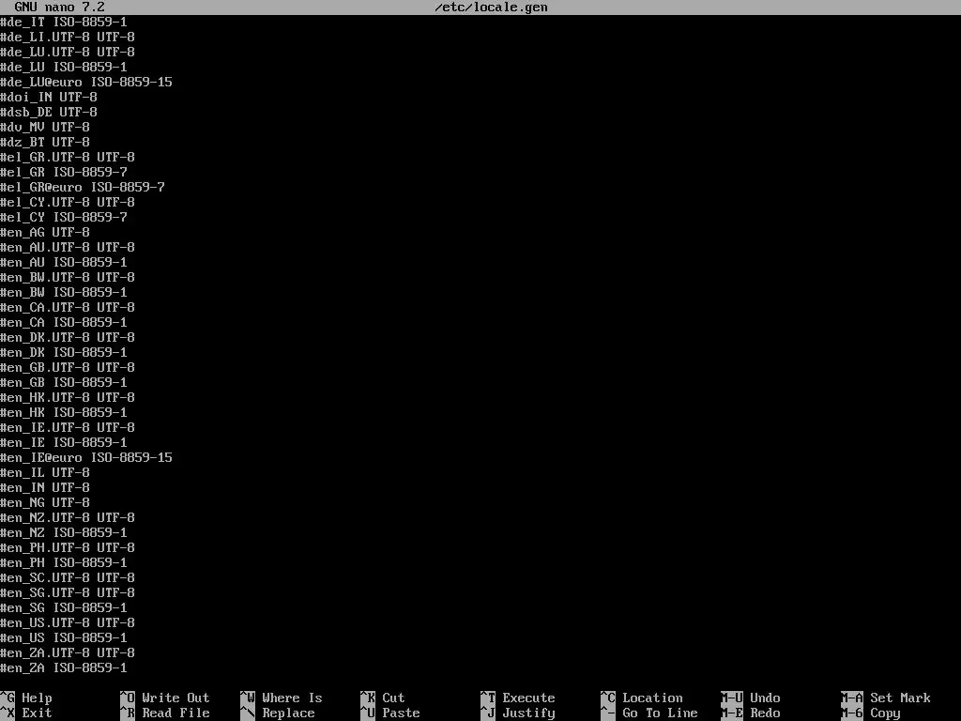Screen dimensions: 961x721
Task: Place cursor on #en_NZ.UTF-8 UTF-8 line
Action: click(68, 517)
